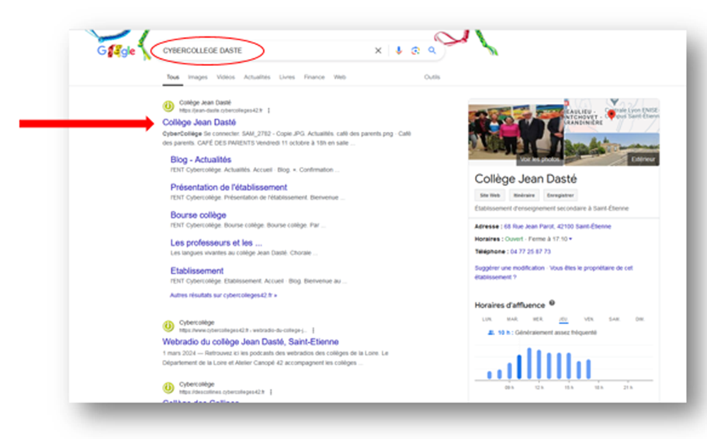Image resolution: width=707 pixels, height=439 pixels.
Task: Click the help icon next to Horaires d'affluence
Action: tap(552, 303)
